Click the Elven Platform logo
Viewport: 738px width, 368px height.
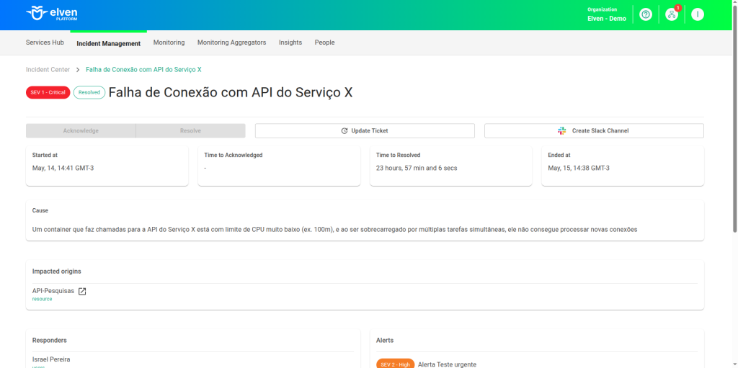[x=51, y=14]
